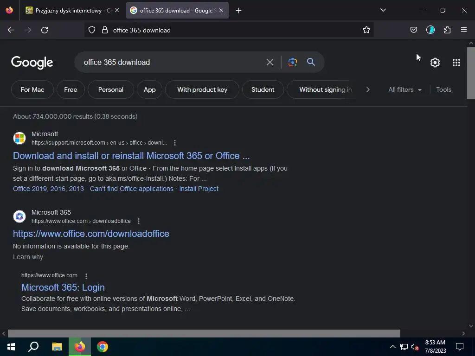Viewport: 475px width, 356px height.
Task: Click the forward navigation arrow
Action: pos(28,30)
